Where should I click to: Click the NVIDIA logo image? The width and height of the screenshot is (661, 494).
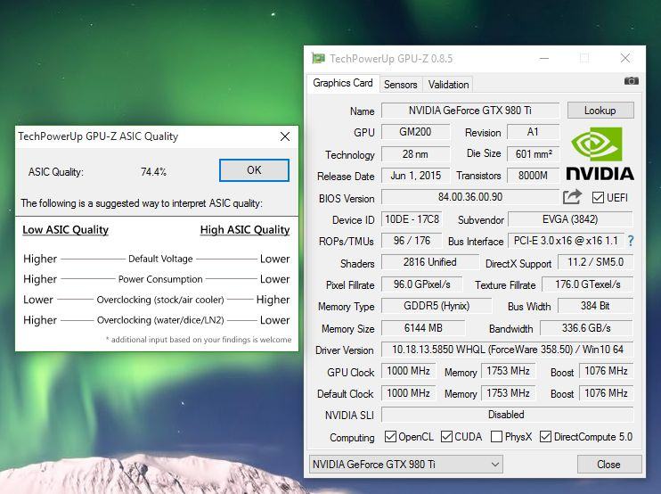600,153
